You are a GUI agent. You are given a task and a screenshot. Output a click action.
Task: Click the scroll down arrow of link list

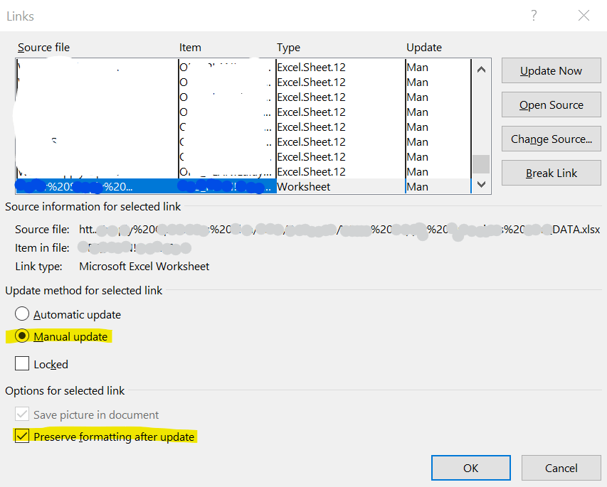[481, 184]
